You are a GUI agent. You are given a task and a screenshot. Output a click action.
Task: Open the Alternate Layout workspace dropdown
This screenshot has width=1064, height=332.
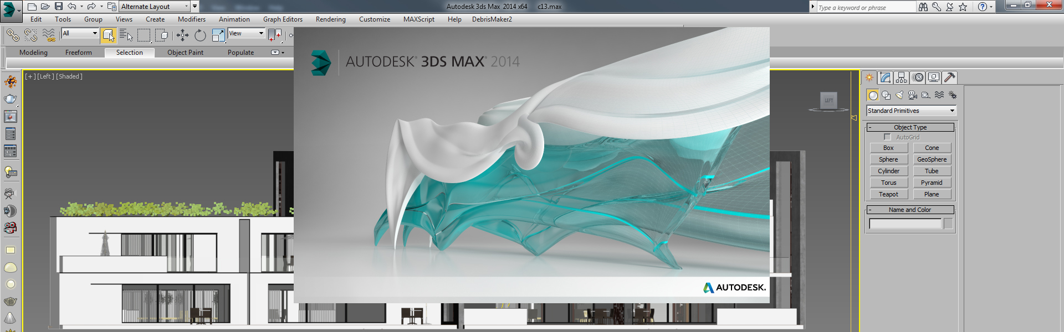tap(155, 7)
